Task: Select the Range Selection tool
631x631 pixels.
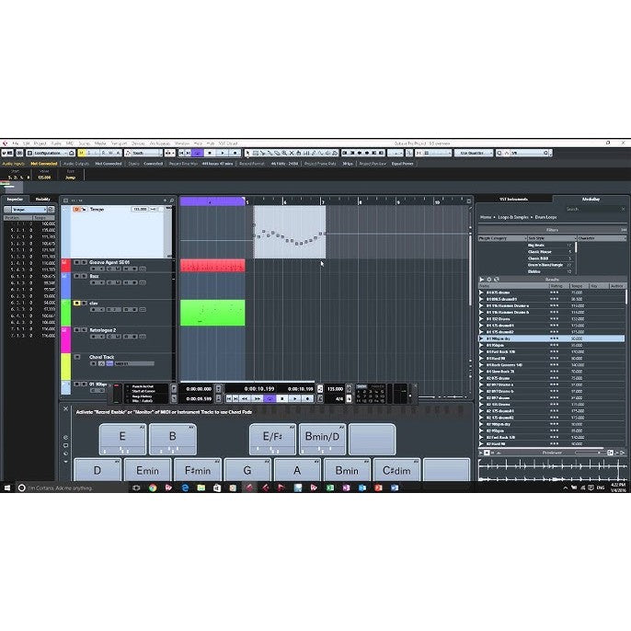Action: point(255,153)
